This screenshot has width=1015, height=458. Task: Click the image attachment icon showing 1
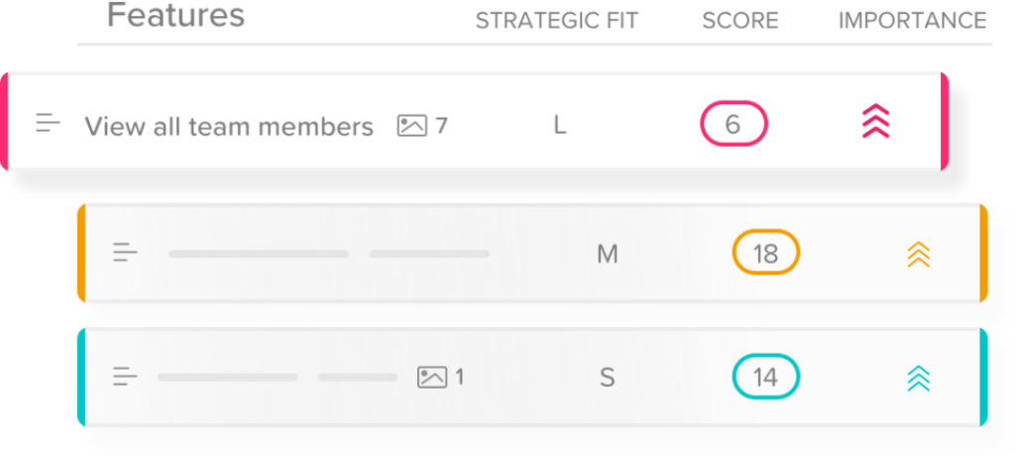coord(432,378)
